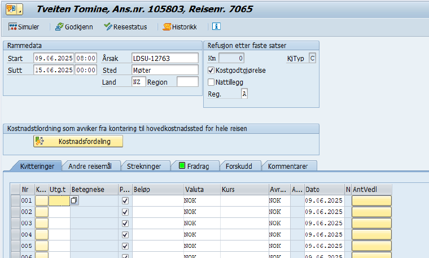Open Historikk from the toolbar
The height and width of the screenshot is (258, 429).
point(180,27)
